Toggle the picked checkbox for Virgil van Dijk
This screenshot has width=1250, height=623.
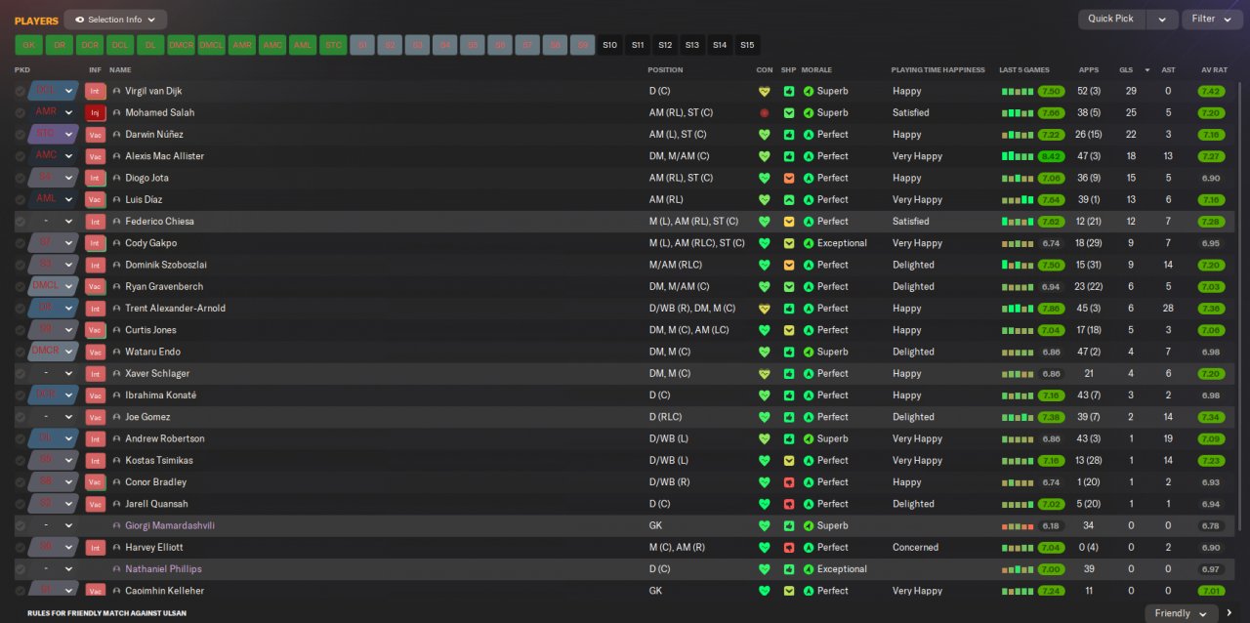coord(20,91)
